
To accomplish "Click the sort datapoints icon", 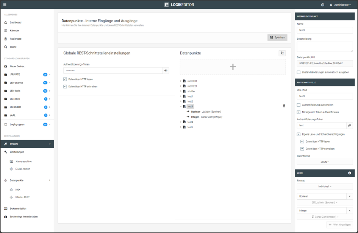I will pos(282,53).
